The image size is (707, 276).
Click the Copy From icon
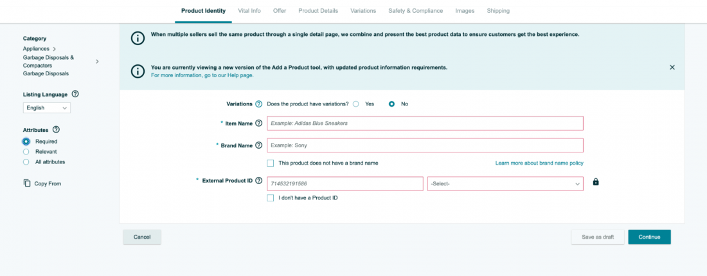pyautogui.click(x=27, y=183)
